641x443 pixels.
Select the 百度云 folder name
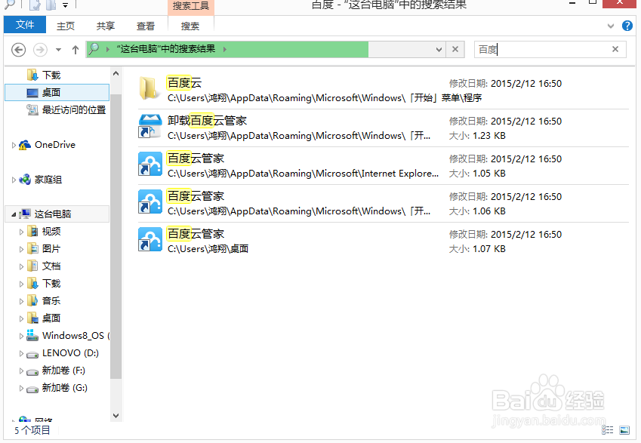point(184,83)
